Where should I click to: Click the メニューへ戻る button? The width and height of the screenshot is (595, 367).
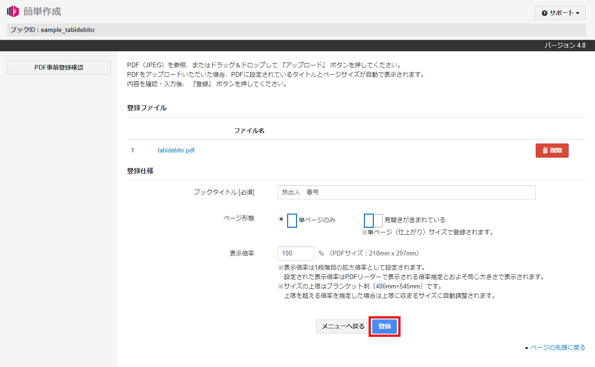click(x=342, y=326)
